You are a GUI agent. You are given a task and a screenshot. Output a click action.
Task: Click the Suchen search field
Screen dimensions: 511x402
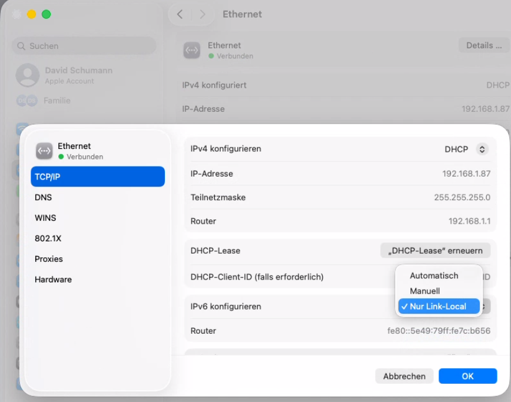84,46
